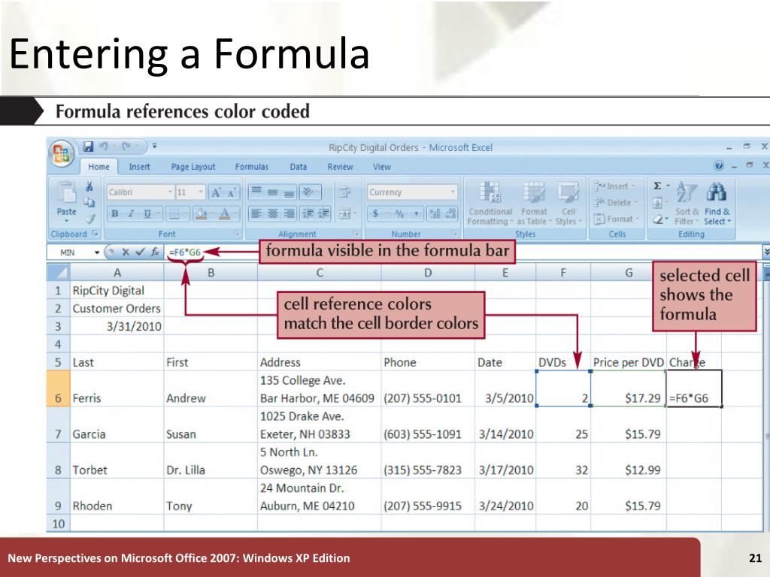Decrease the cell indent
Image resolution: width=770 pixels, height=577 pixels.
tap(308, 213)
